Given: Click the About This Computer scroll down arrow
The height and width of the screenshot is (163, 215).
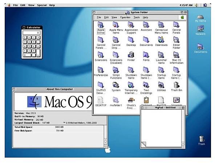Looking at the screenshot, I should coord(105,143).
